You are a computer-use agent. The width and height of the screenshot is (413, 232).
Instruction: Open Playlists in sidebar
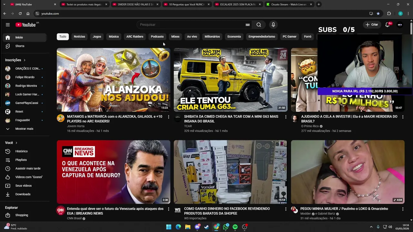(25, 160)
